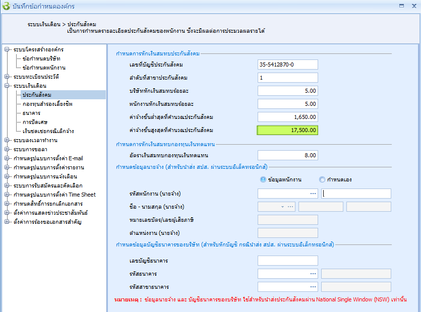
Task: Maximize the window using title bar button
Action: click(x=401, y=6)
